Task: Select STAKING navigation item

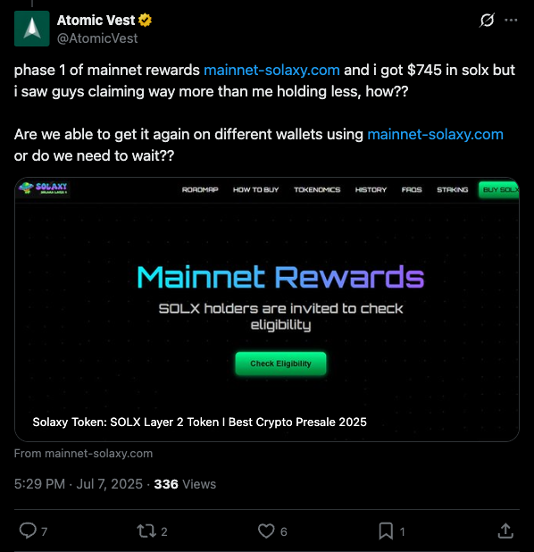Action: point(453,189)
